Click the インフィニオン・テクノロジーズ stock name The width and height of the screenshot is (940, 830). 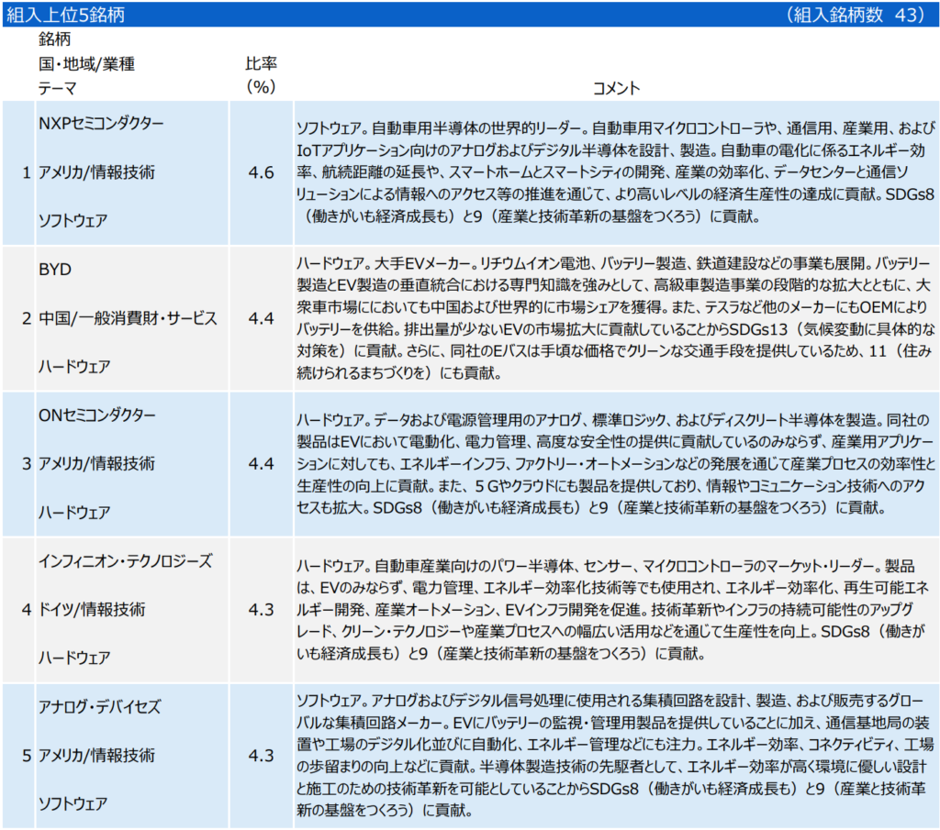[x=125, y=560]
